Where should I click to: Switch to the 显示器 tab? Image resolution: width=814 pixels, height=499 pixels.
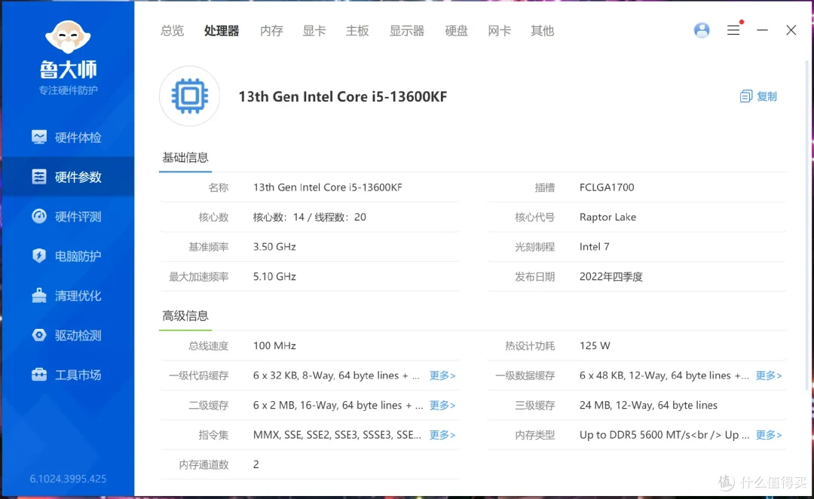pos(407,31)
